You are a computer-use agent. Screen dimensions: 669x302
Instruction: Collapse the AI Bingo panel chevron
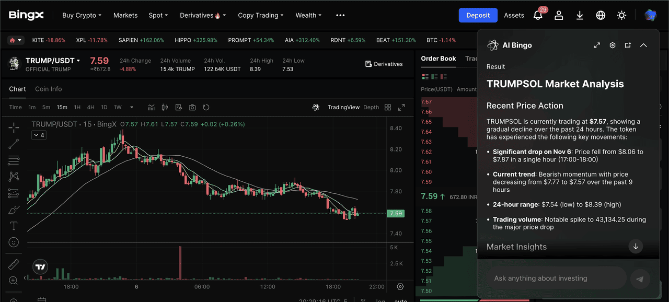643,45
